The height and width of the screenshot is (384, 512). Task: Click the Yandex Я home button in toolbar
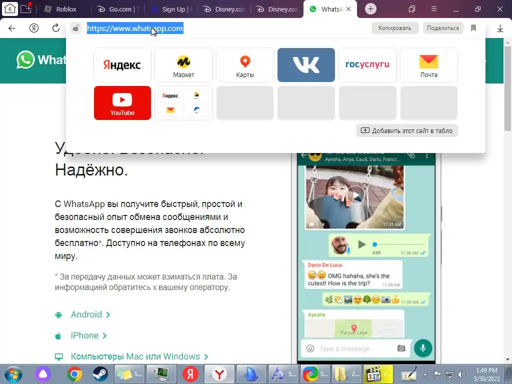pos(34,28)
